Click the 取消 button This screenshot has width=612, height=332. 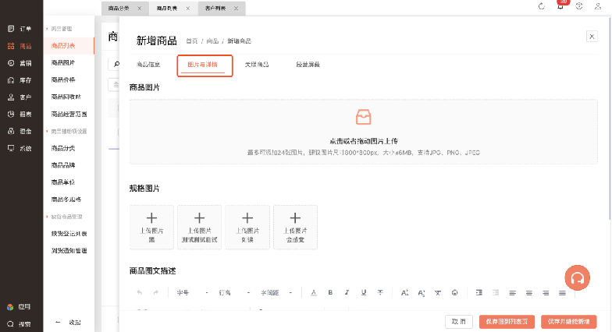tap(458, 321)
